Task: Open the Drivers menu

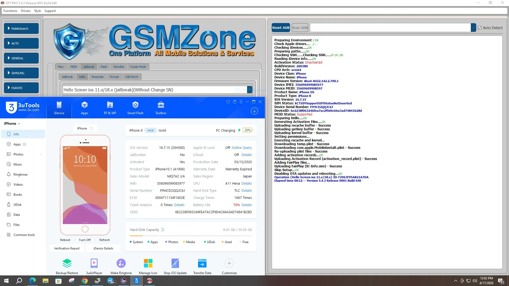Action: pyautogui.click(x=25, y=11)
